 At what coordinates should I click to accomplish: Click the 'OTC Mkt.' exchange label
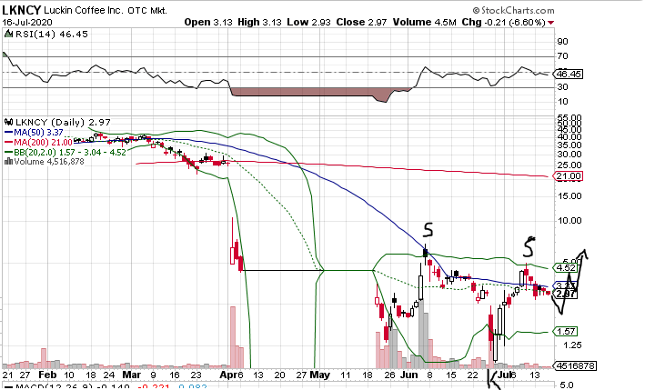(x=147, y=11)
